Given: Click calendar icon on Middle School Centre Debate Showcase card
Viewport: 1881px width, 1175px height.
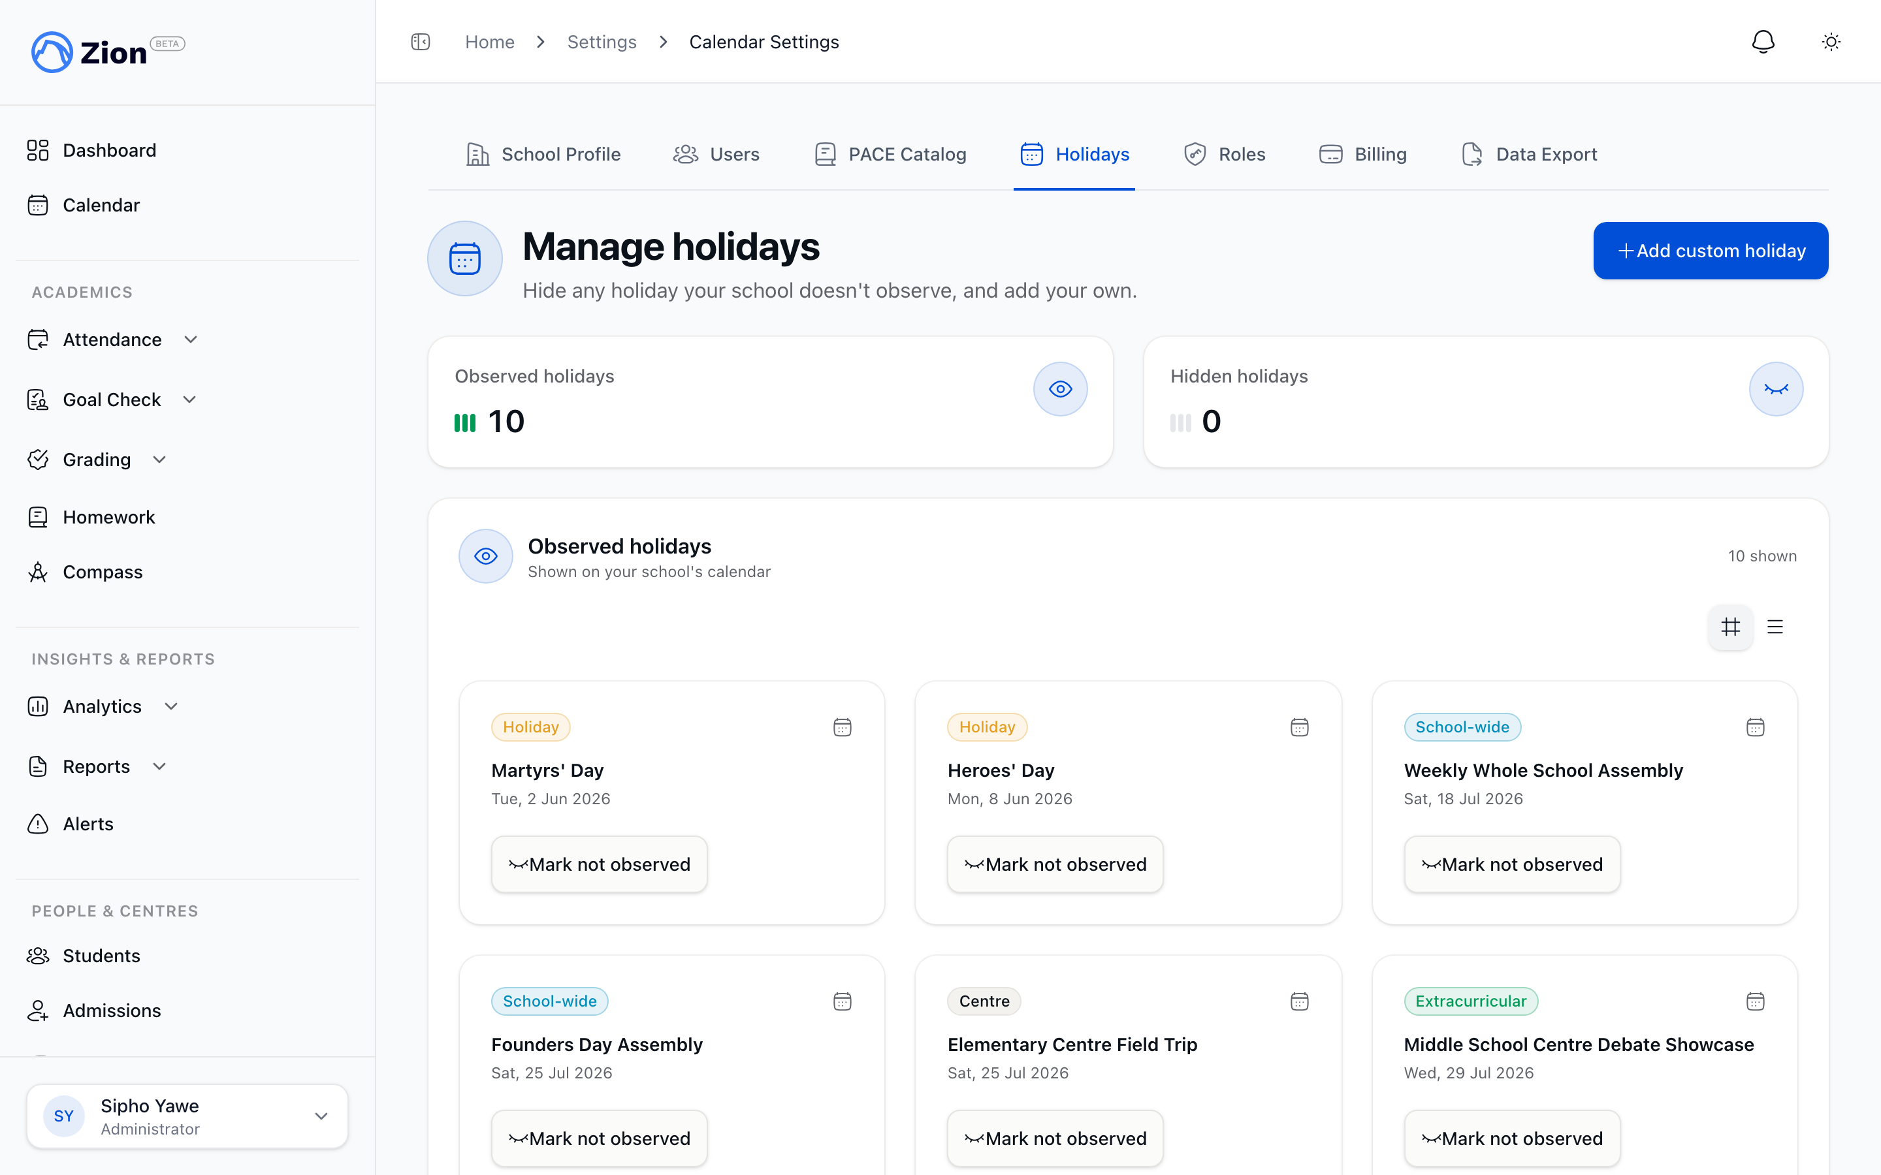Looking at the screenshot, I should tap(1755, 1002).
